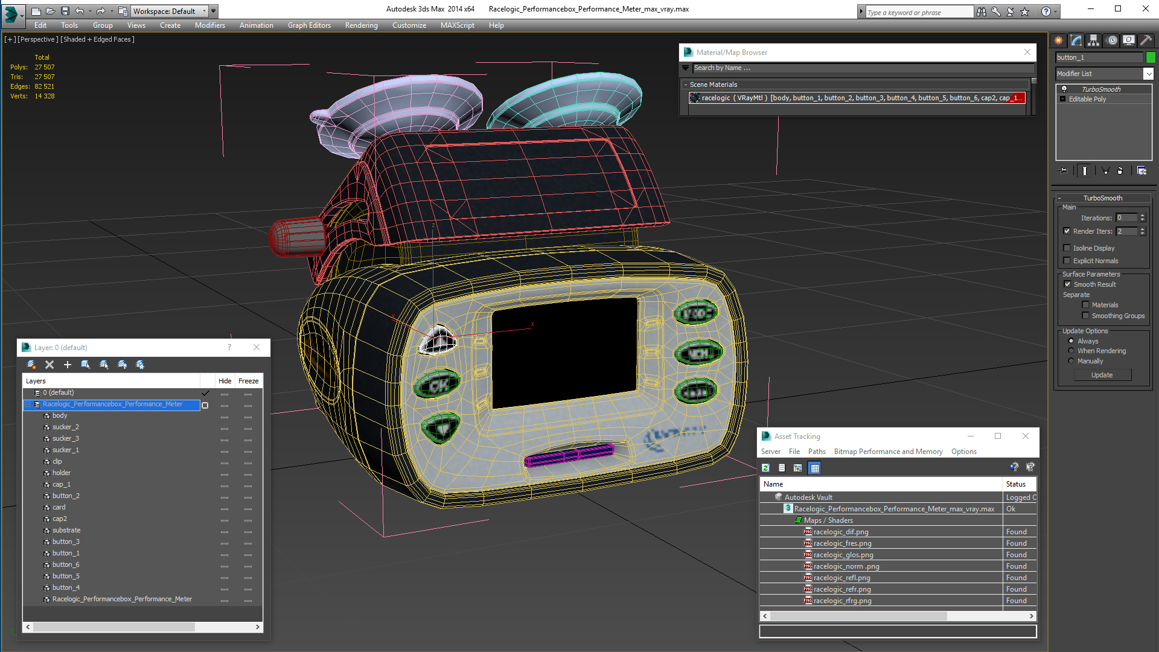Click Hide column header in Layer dialog
1159x652 pixels.
[225, 381]
